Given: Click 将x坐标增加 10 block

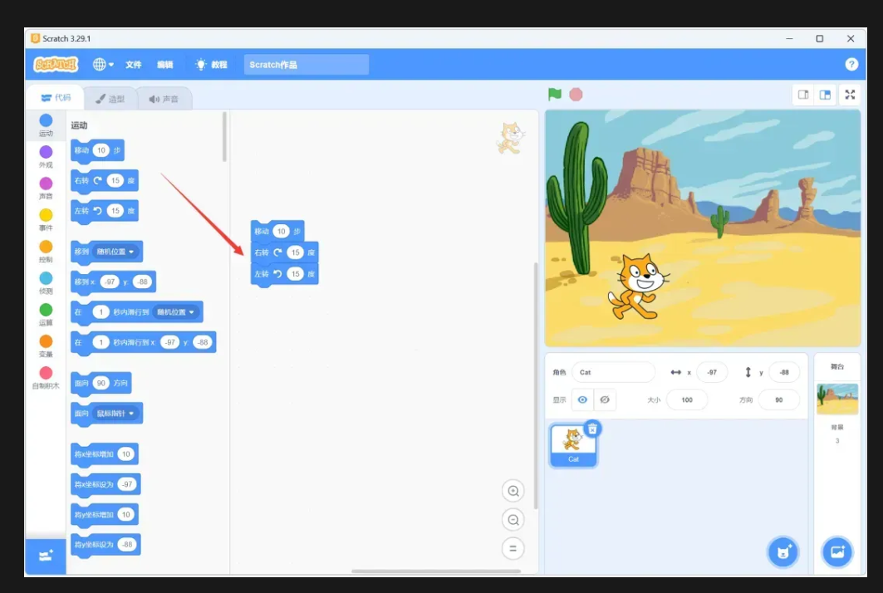Looking at the screenshot, I should click(x=104, y=454).
